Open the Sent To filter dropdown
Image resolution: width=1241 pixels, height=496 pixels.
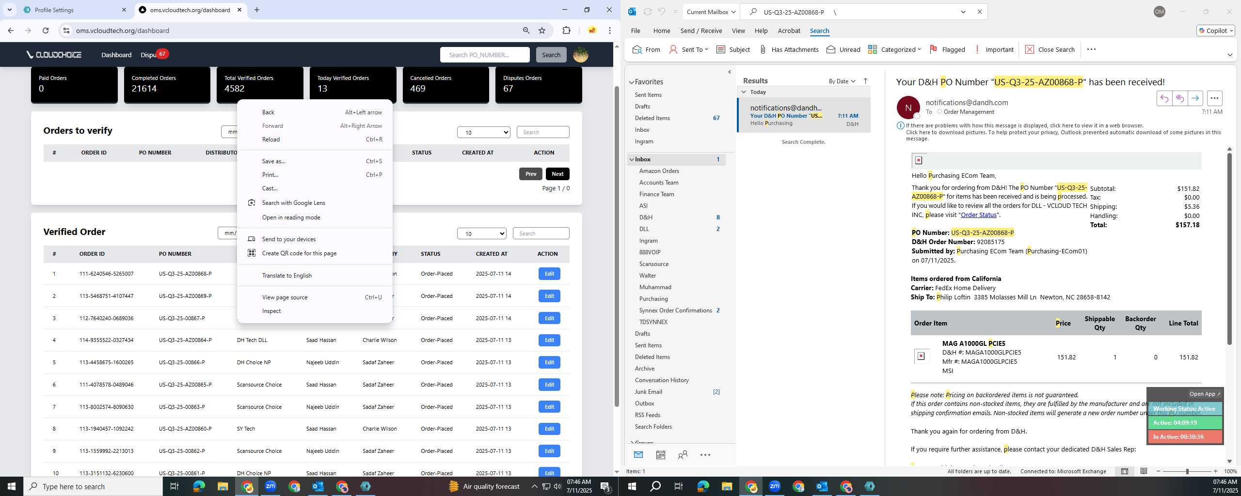688,49
